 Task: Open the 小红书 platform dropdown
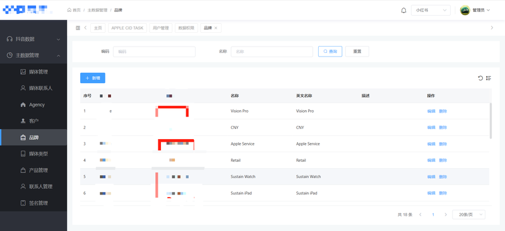coord(431,10)
